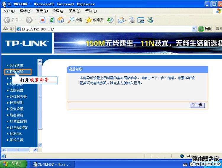Open 设置向导 in sidebar
Viewport: 222px width, 168px height.
tap(16, 72)
